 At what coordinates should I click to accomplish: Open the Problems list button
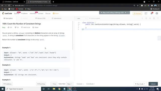(7, 84)
